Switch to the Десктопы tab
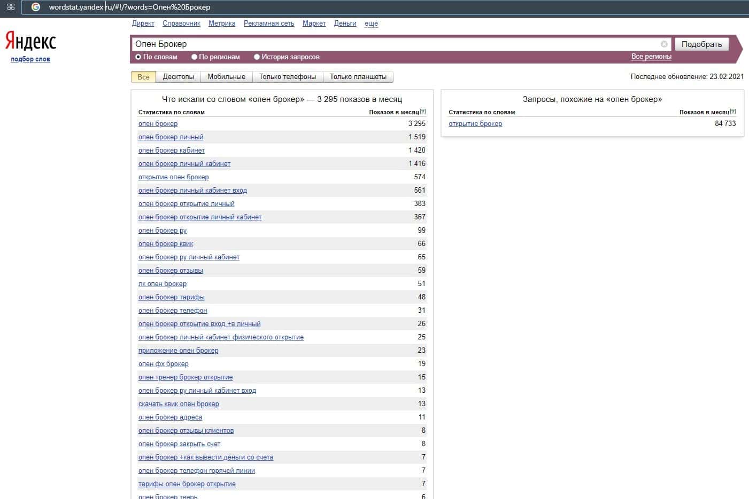The image size is (749, 499). tap(178, 77)
